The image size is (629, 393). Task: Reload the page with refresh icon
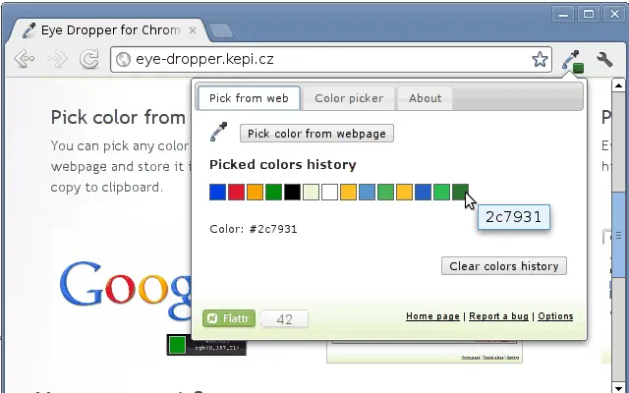(89, 59)
